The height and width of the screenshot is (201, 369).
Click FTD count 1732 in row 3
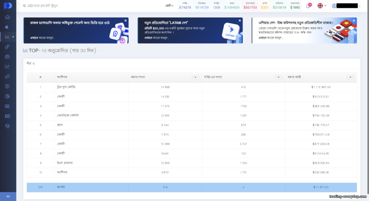click(x=243, y=106)
